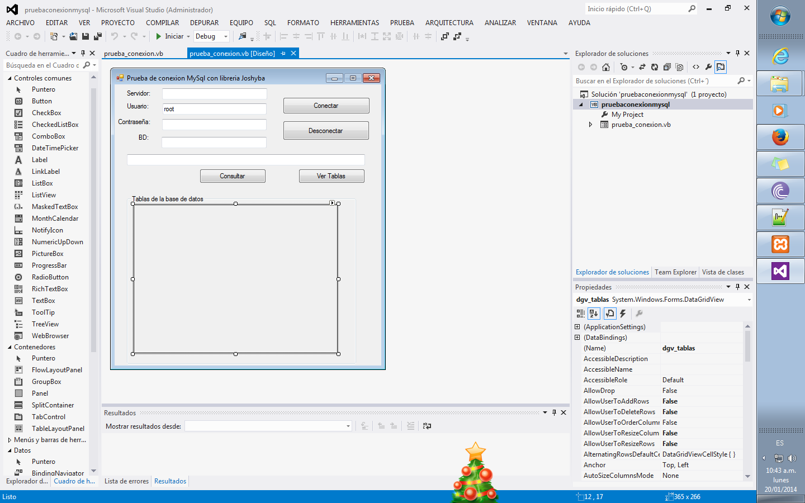Click the DataGridView smart tag arrow
Image resolution: width=805 pixels, height=503 pixels.
332,203
